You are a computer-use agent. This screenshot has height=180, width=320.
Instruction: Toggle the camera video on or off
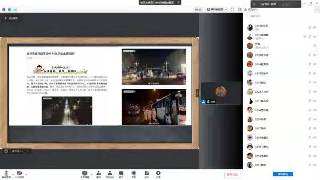[x=20, y=174]
